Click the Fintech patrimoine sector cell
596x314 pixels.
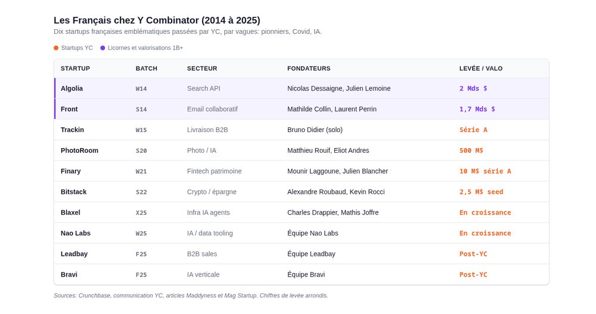[215, 171]
